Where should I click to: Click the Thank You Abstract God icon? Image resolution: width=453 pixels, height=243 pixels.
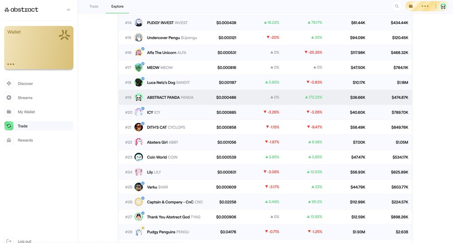coord(139,217)
